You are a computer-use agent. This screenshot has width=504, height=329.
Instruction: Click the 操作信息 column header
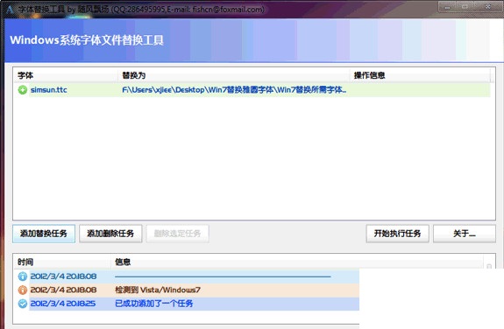(x=421, y=75)
